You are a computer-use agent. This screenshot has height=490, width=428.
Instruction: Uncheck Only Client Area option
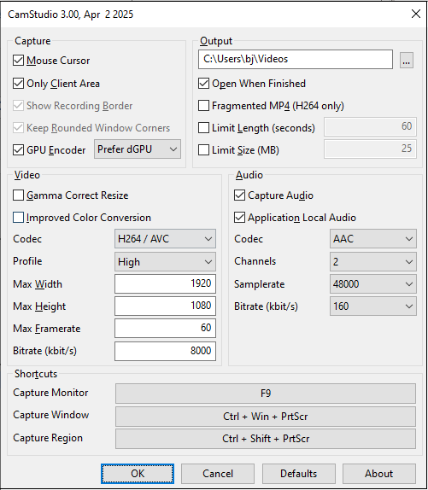[x=19, y=84]
